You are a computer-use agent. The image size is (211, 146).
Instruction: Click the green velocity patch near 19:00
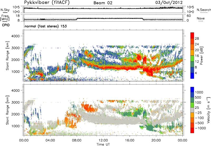[x=150, y=128]
